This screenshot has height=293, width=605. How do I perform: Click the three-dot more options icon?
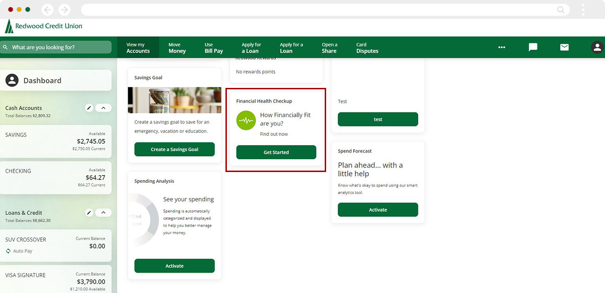coord(501,47)
